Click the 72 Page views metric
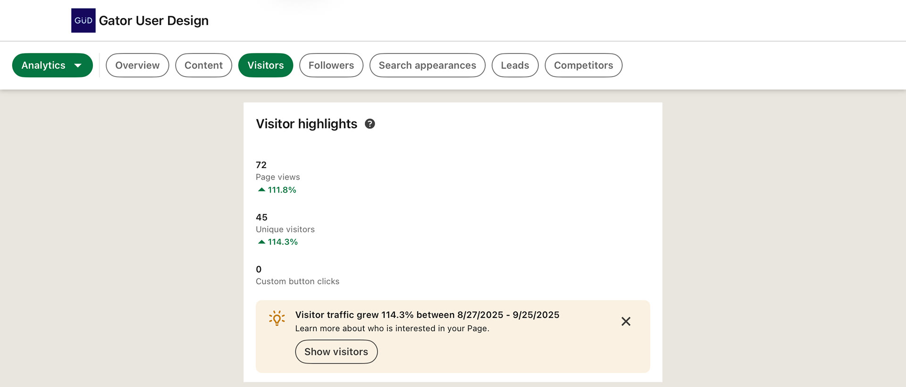The width and height of the screenshot is (906, 387). click(x=277, y=171)
